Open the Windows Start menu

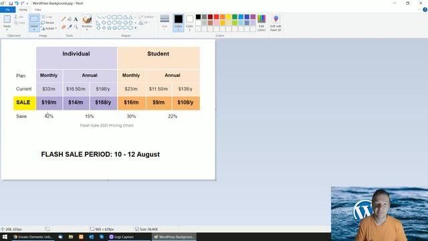point(5,237)
